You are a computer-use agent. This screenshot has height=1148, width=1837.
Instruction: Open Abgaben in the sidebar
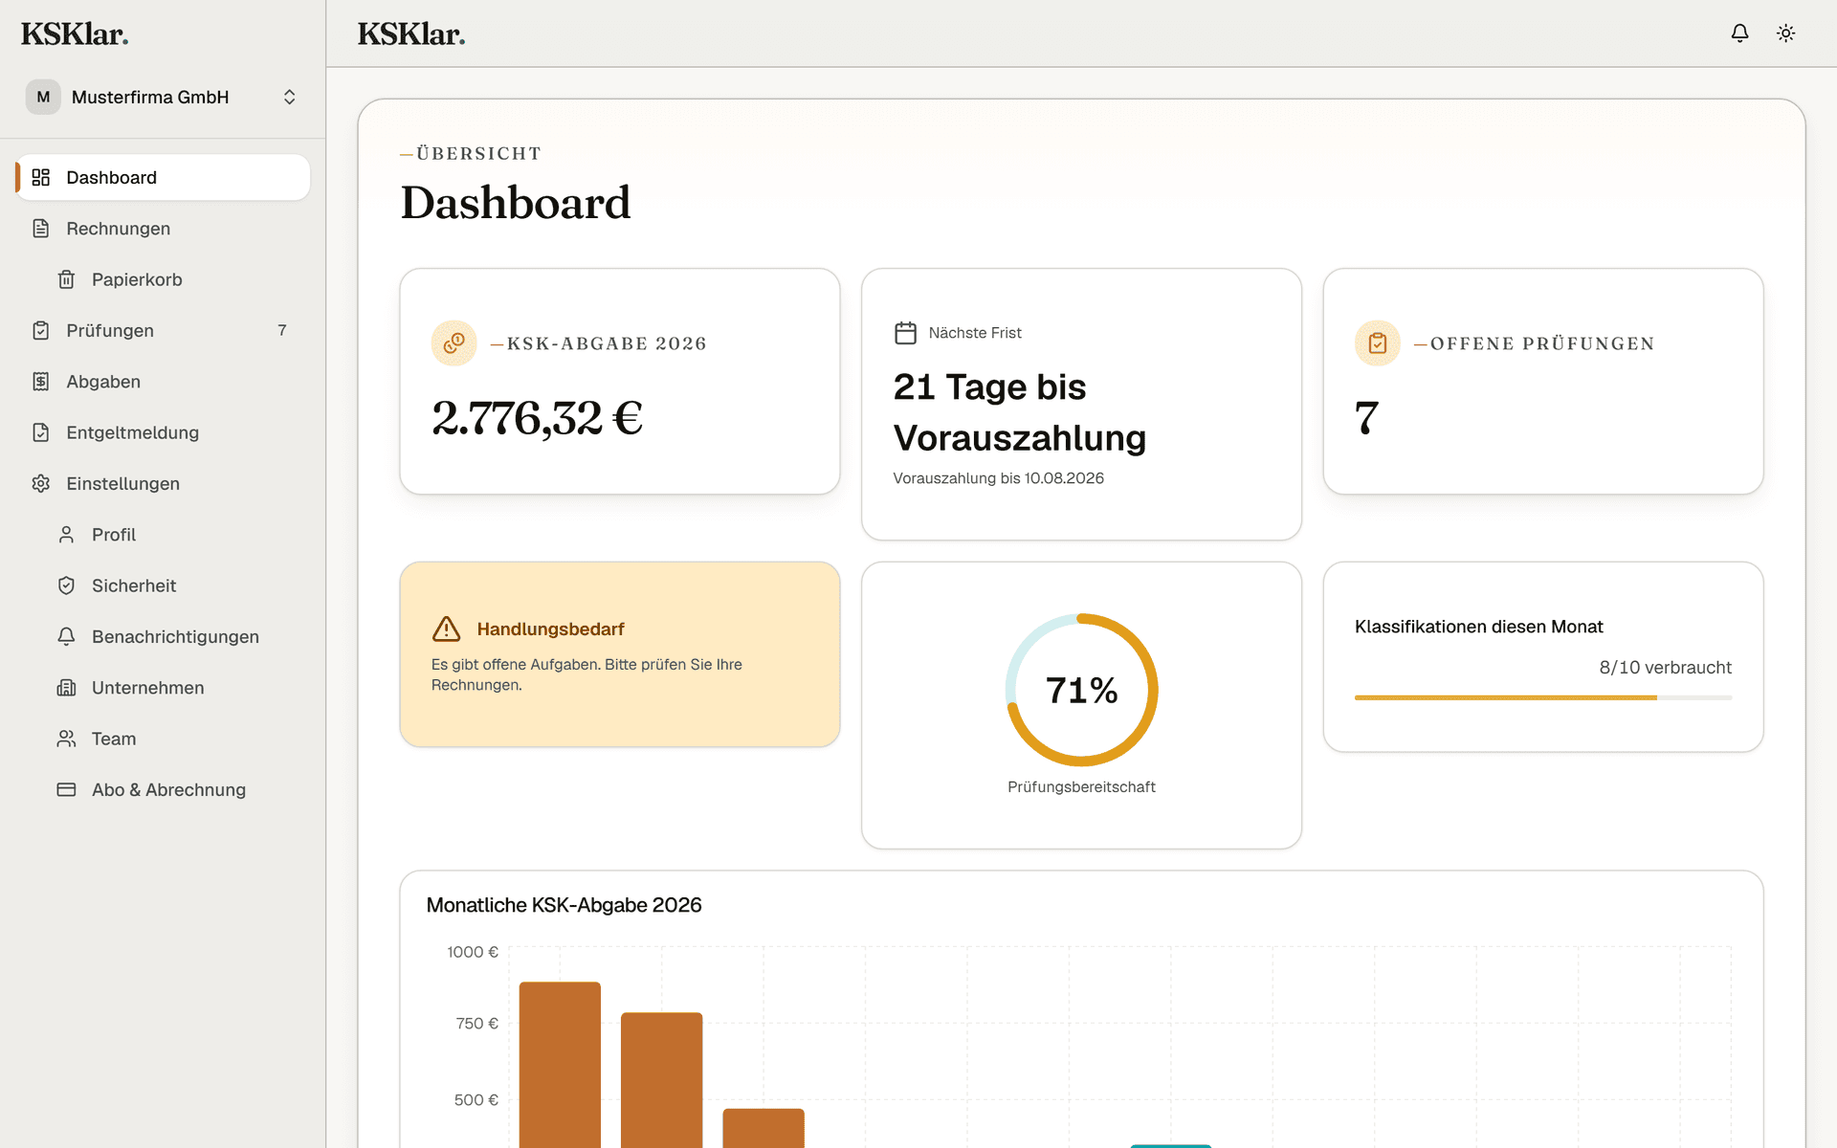click(163, 382)
